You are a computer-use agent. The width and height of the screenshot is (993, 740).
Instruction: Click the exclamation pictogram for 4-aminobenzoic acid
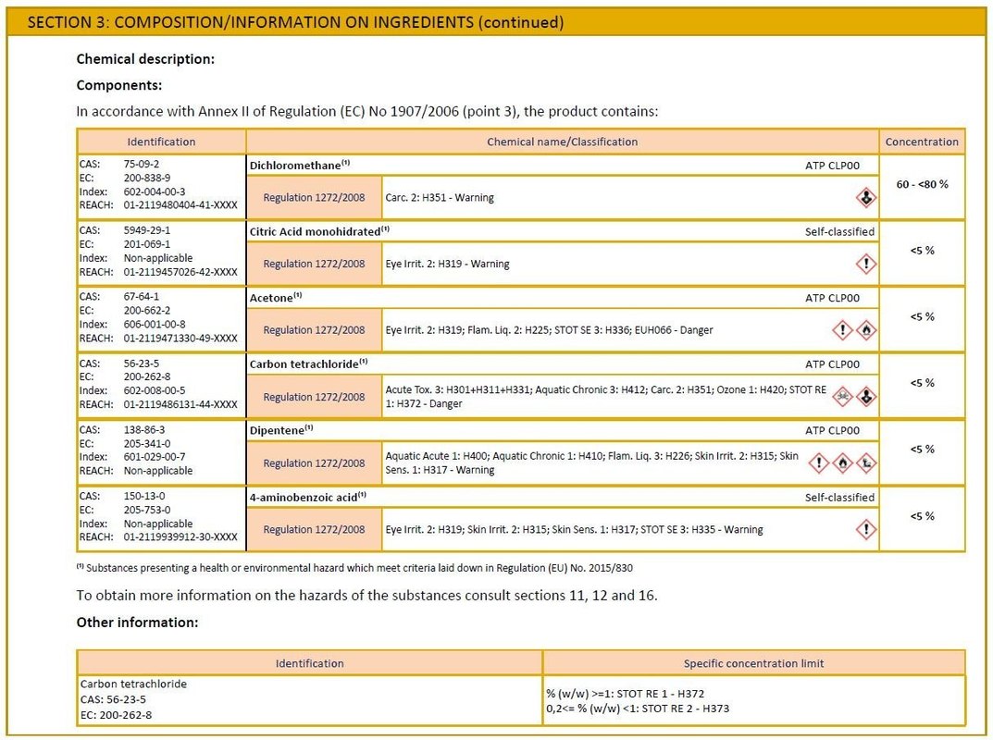point(864,529)
